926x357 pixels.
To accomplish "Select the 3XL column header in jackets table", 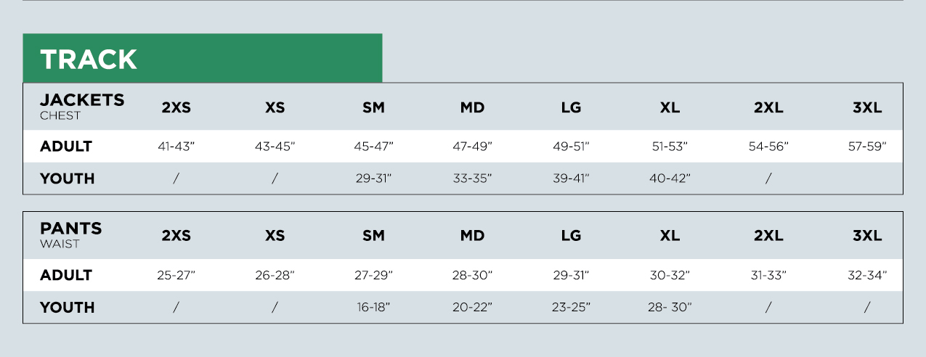I will click(x=867, y=108).
